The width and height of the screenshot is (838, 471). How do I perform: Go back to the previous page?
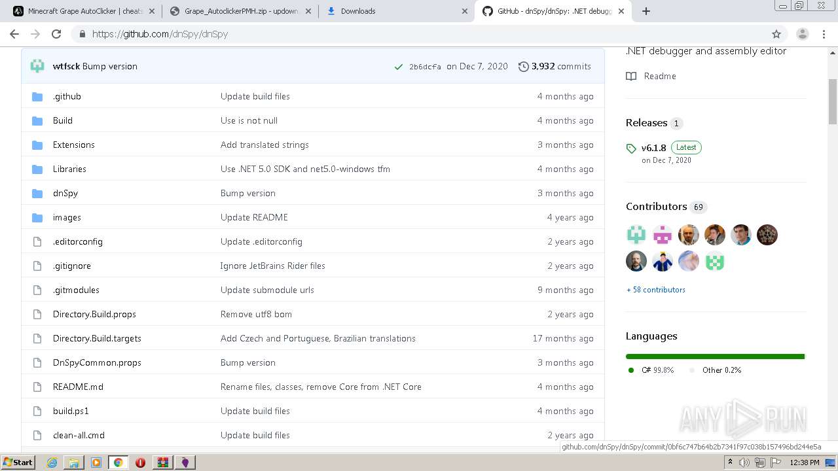coord(14,34)
